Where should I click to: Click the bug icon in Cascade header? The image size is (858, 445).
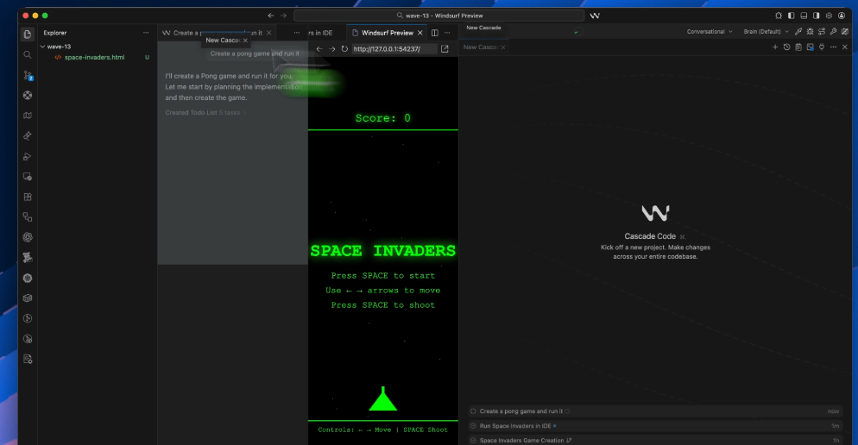(810, 32)
